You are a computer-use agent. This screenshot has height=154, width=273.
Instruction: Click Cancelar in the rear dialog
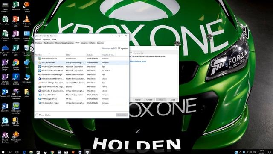click(149, 100)
